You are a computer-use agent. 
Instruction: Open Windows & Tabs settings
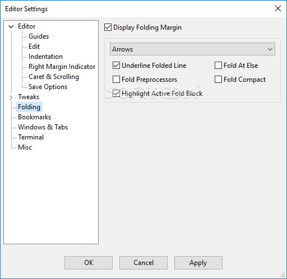click(x=43, y=127)
